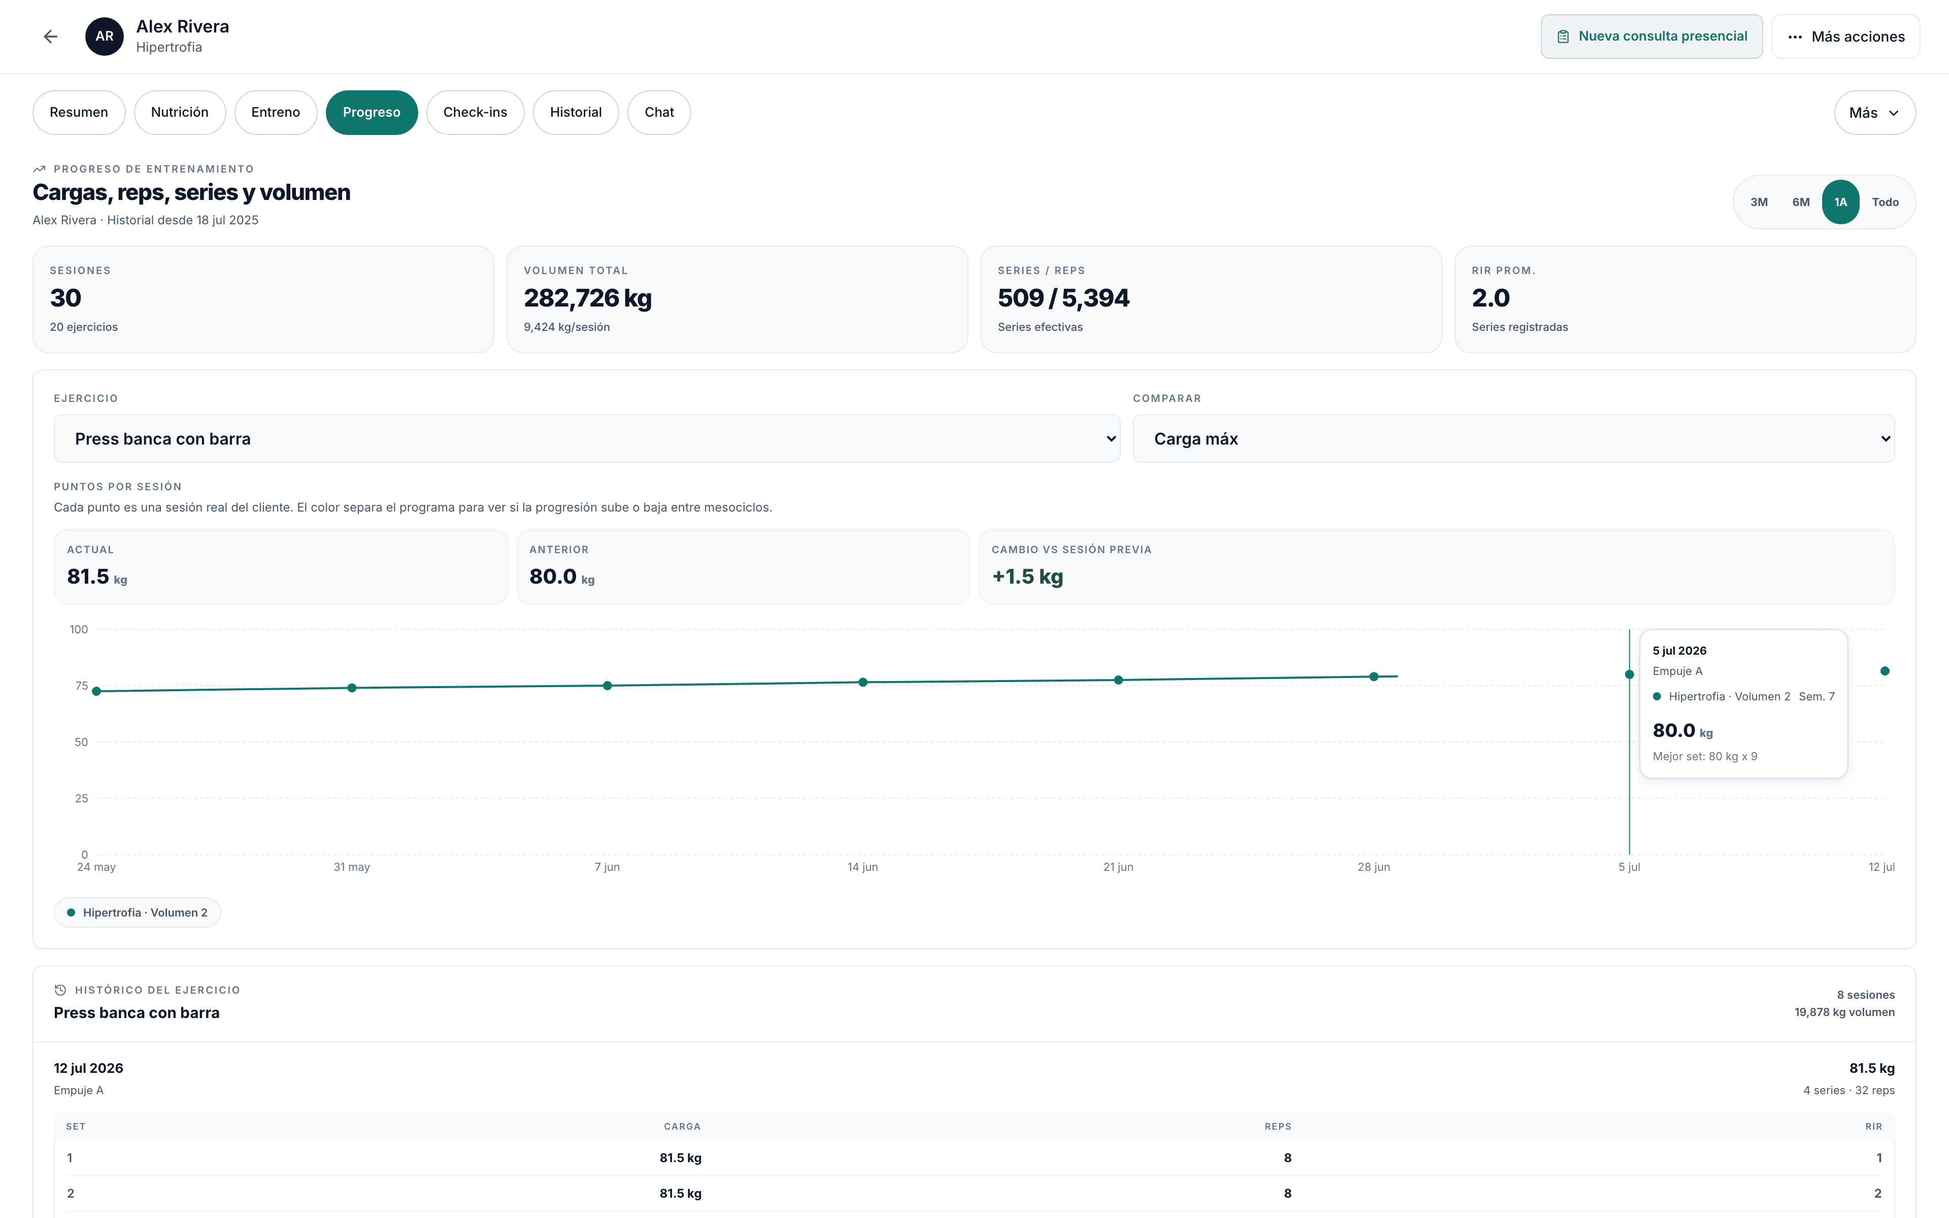Go to the Check-ins tab

point(475,113)
